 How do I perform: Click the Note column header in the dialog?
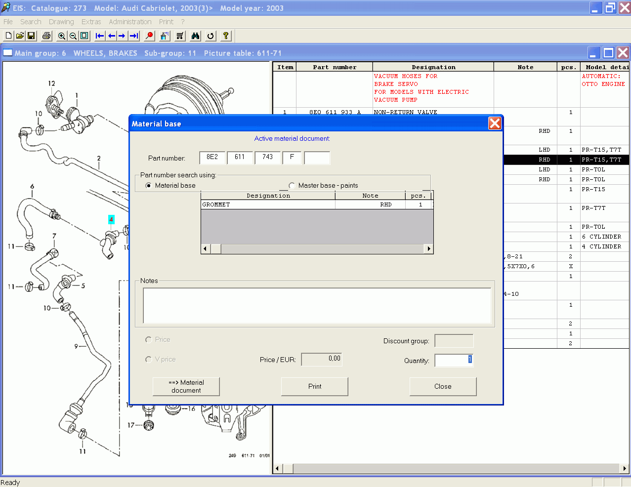(x=371, y=196)
